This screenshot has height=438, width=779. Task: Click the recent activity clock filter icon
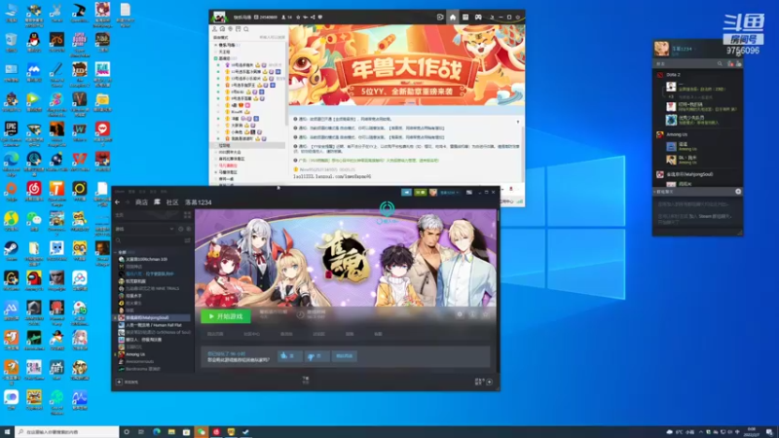181,229
